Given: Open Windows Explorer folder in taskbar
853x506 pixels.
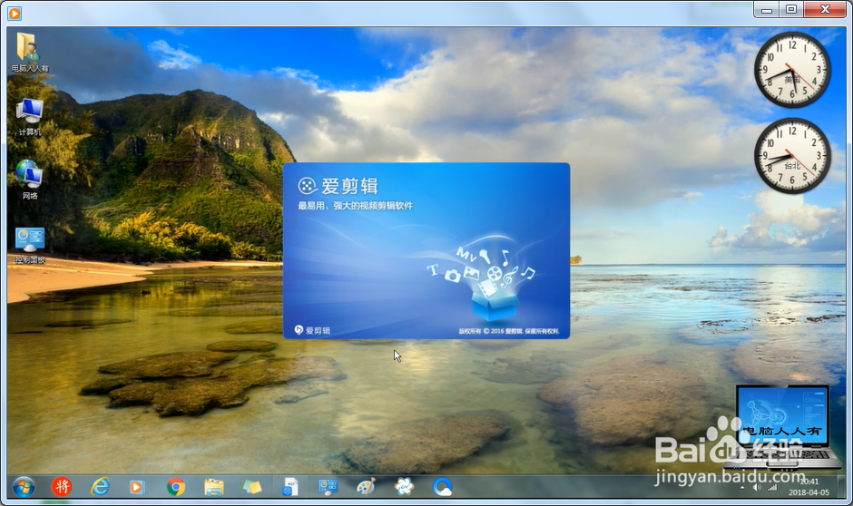Looking at the screenshot, I should 214,487.
